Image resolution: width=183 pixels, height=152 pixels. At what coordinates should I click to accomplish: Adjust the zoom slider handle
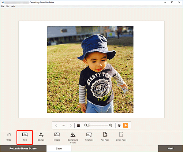pyautogui.click(x=89, y=125)
